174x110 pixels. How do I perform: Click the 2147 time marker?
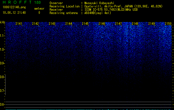(118, 23)
